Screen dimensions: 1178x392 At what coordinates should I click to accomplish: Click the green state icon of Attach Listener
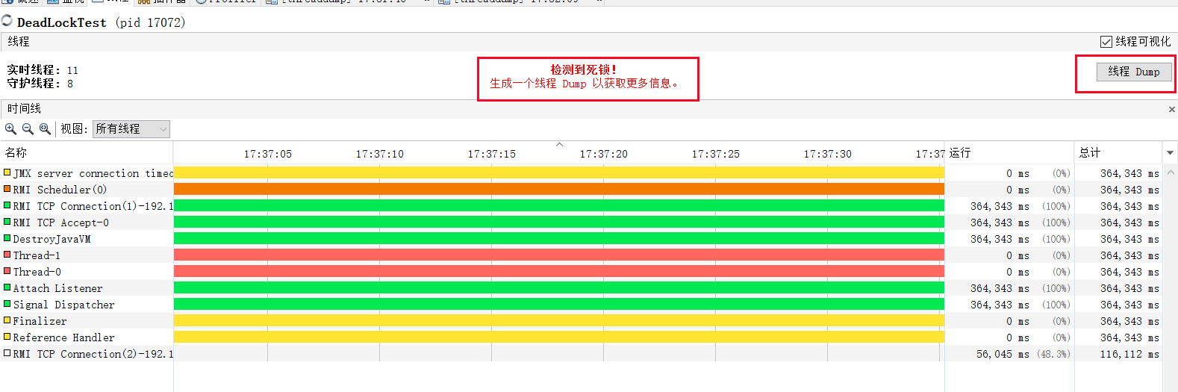coord(7,287)
